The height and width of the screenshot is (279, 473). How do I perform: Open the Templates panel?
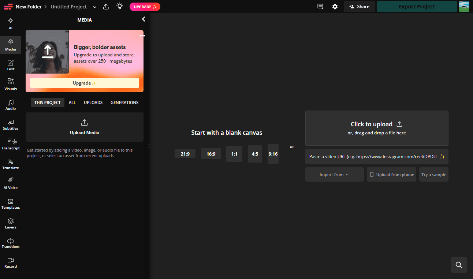tap(11, 204)
